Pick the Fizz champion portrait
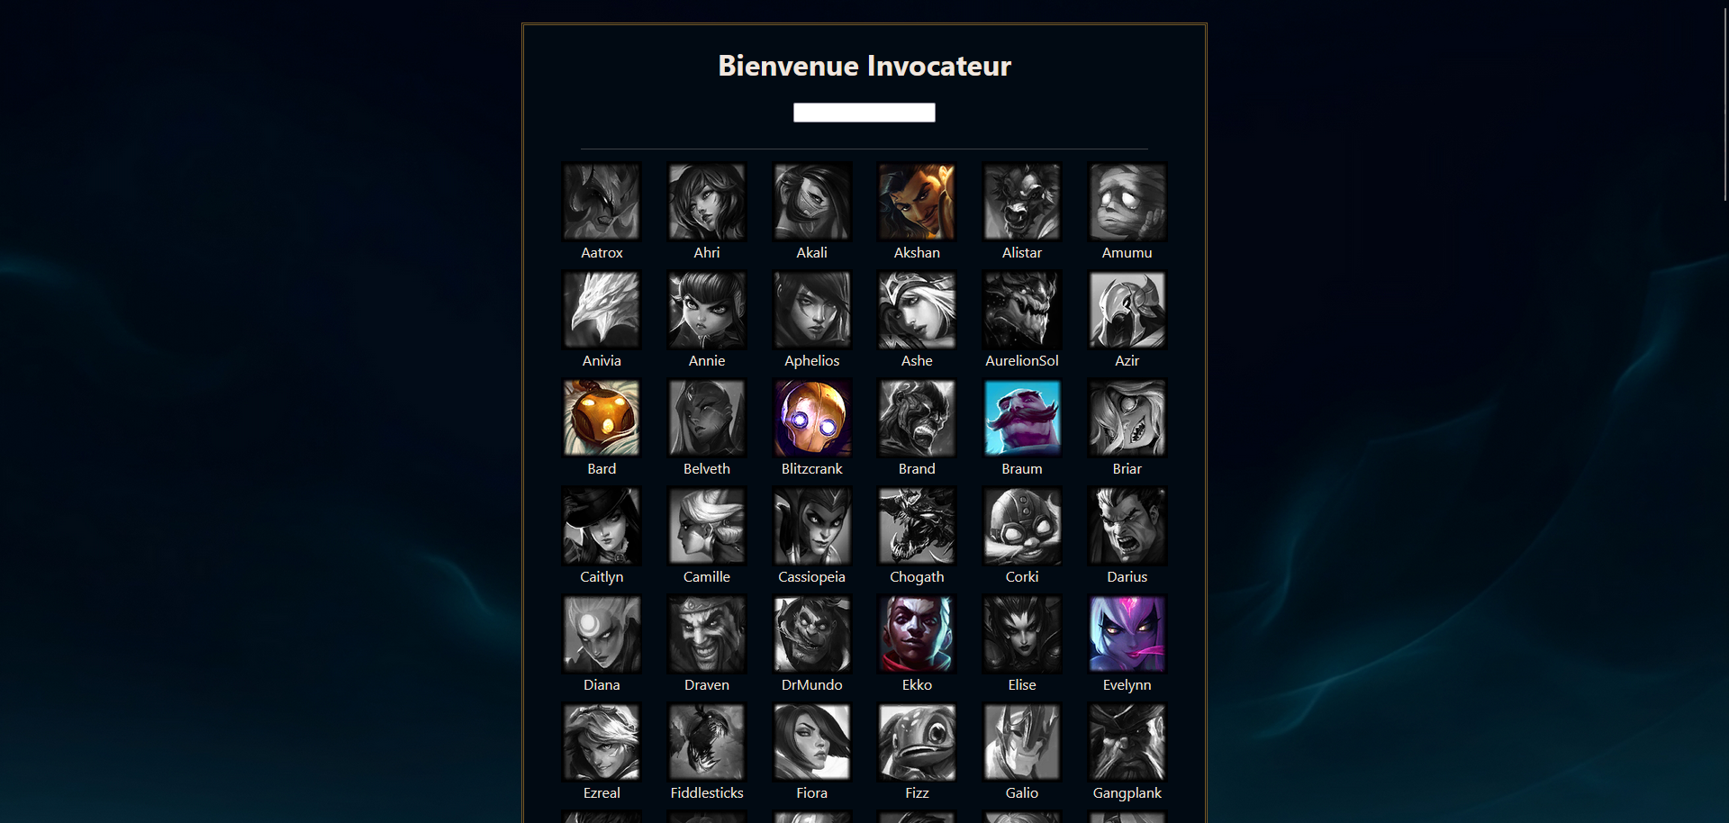This screenshot has width=1729, height=823. pyautogui.click(x=917, y=742)
